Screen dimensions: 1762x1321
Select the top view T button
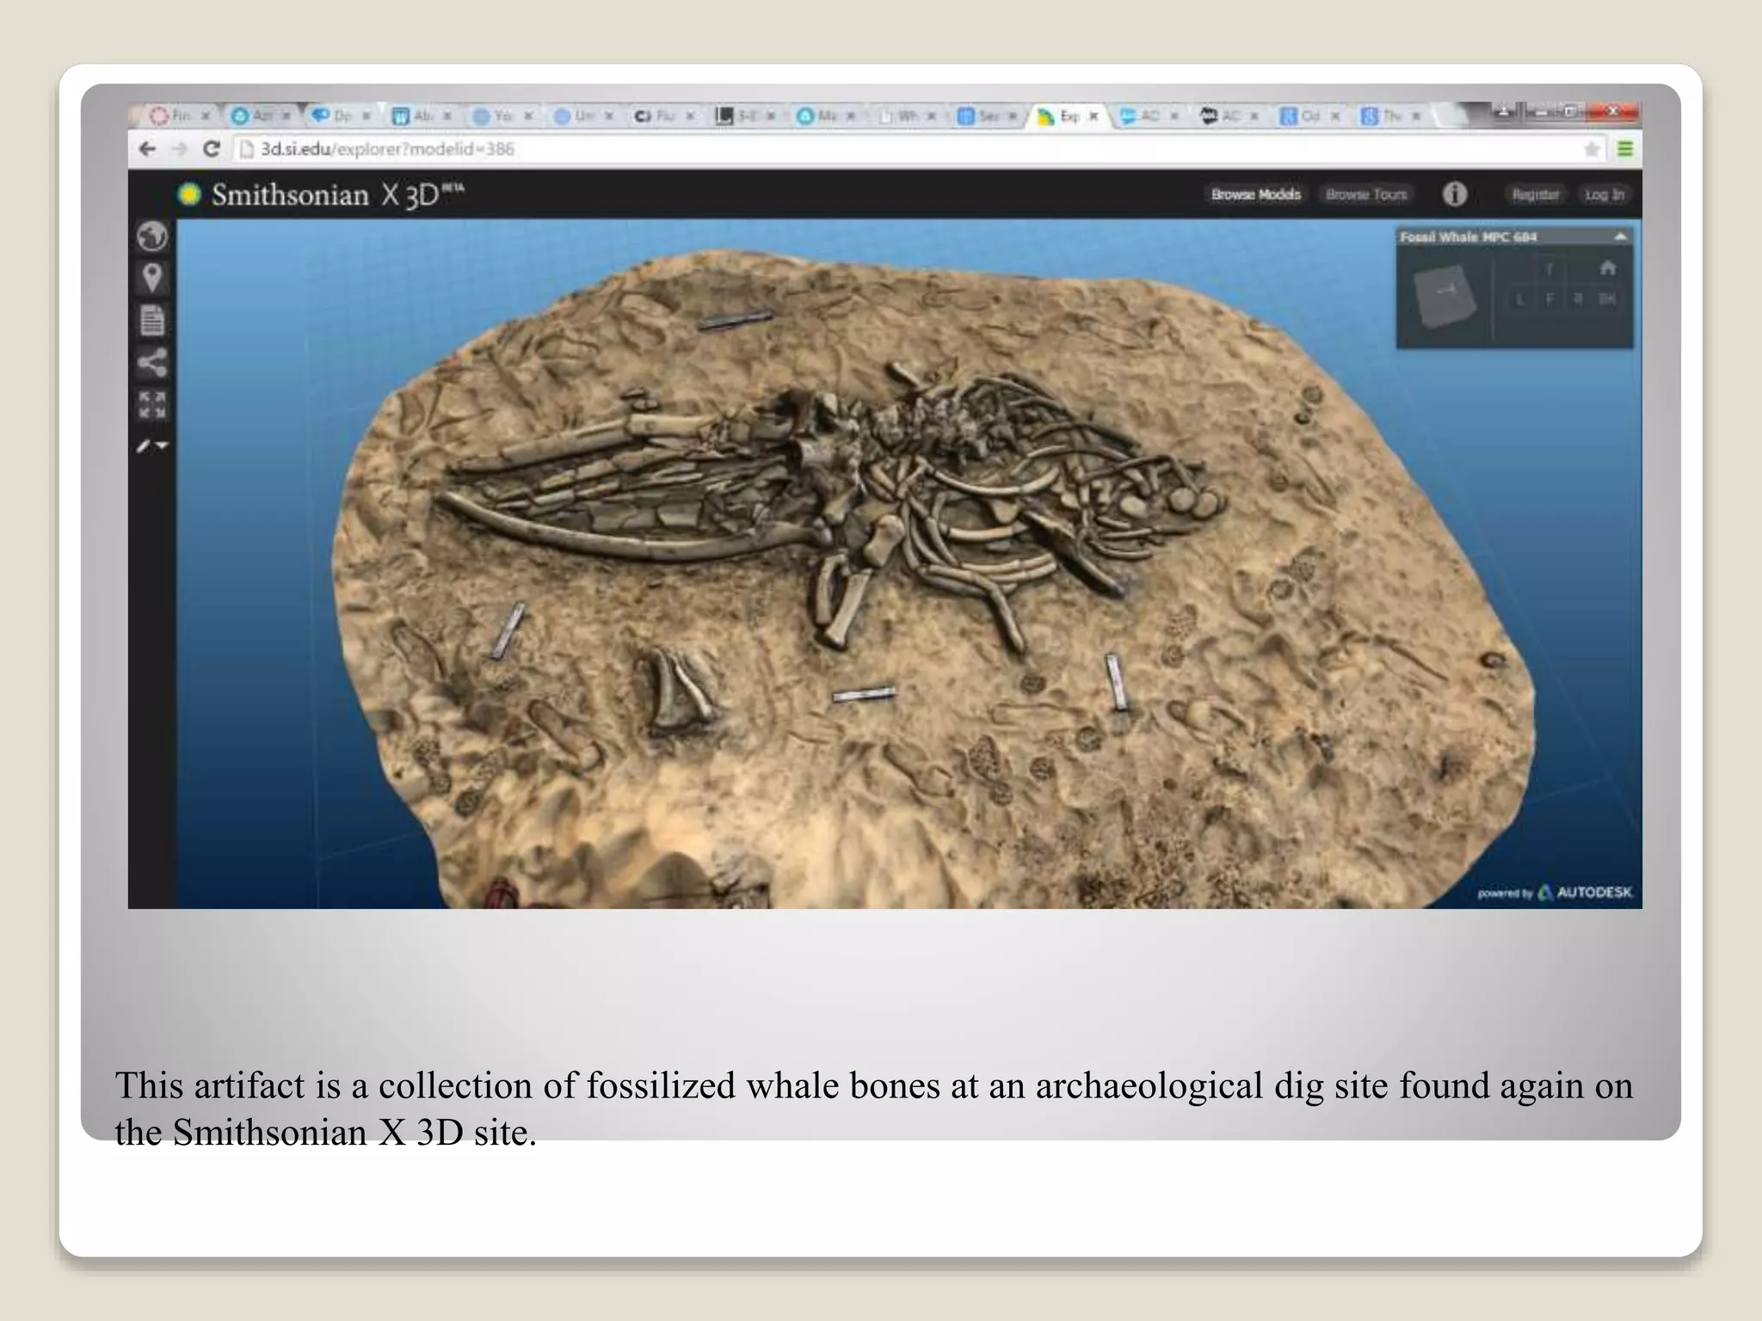pyautogui.click(x=1549, y=270)
